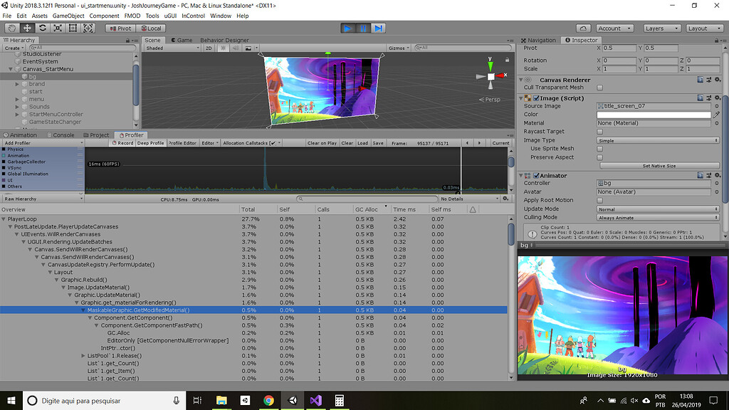Click the Pause button in the toolbar
The height and width of the screenshot is (410, 729).
coord(363,28)
